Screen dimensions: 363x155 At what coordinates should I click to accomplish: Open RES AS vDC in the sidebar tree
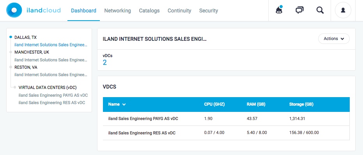point(51,103)
